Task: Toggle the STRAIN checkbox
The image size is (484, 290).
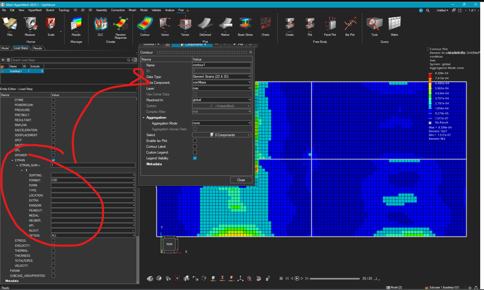Action: (x=53, y=160)
